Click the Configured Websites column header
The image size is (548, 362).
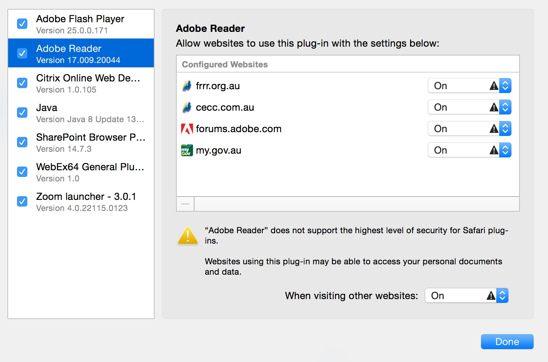348,64
